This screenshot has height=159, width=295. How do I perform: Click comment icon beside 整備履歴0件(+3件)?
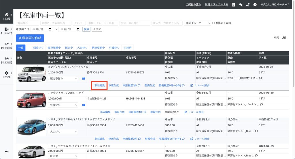click(x=184, y=85)
